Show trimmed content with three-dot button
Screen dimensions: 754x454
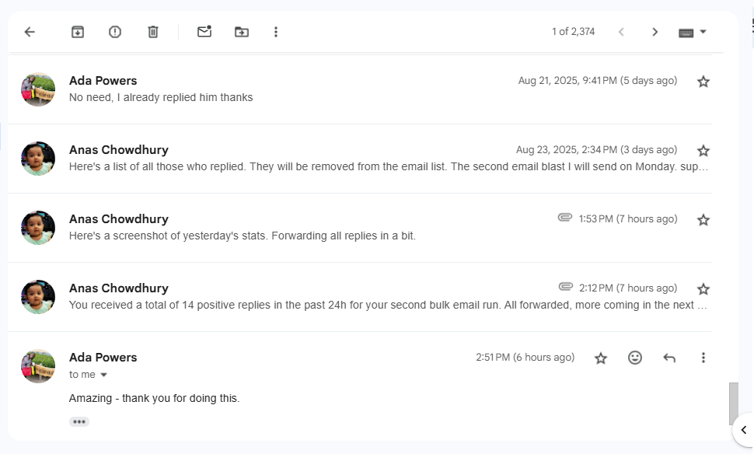[x=79, y=421]
